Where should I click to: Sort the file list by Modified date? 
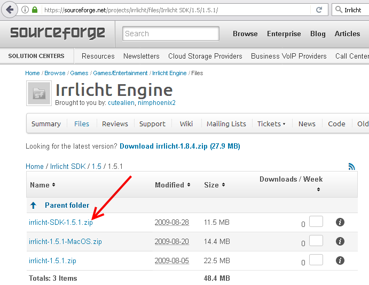(172, 185)
